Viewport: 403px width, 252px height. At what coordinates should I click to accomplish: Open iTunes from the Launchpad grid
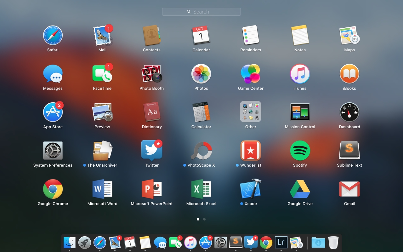point(300,74)
